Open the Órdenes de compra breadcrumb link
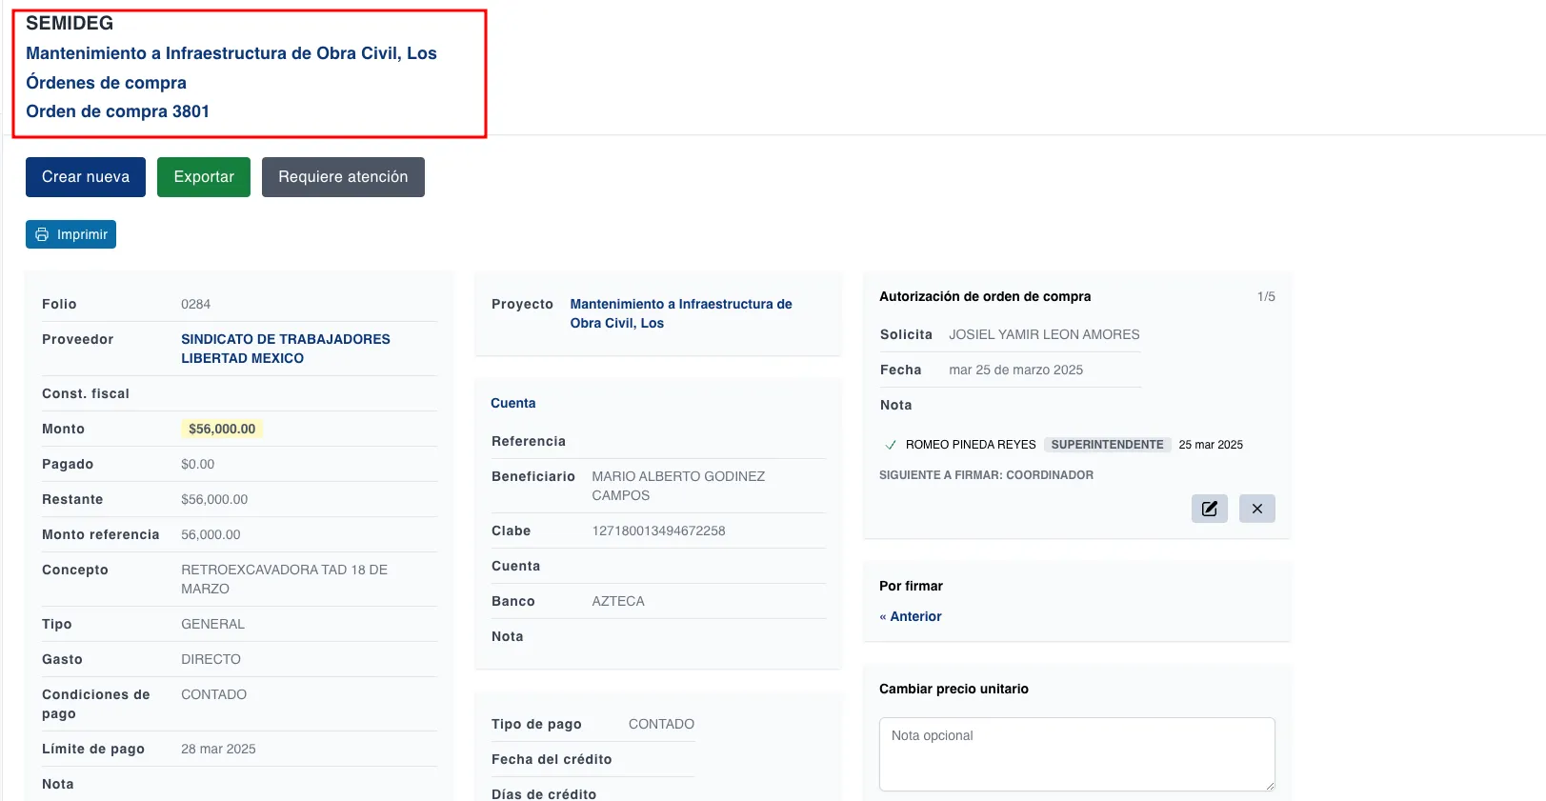Screen dimensions: 1546x801 click(106, 83)
